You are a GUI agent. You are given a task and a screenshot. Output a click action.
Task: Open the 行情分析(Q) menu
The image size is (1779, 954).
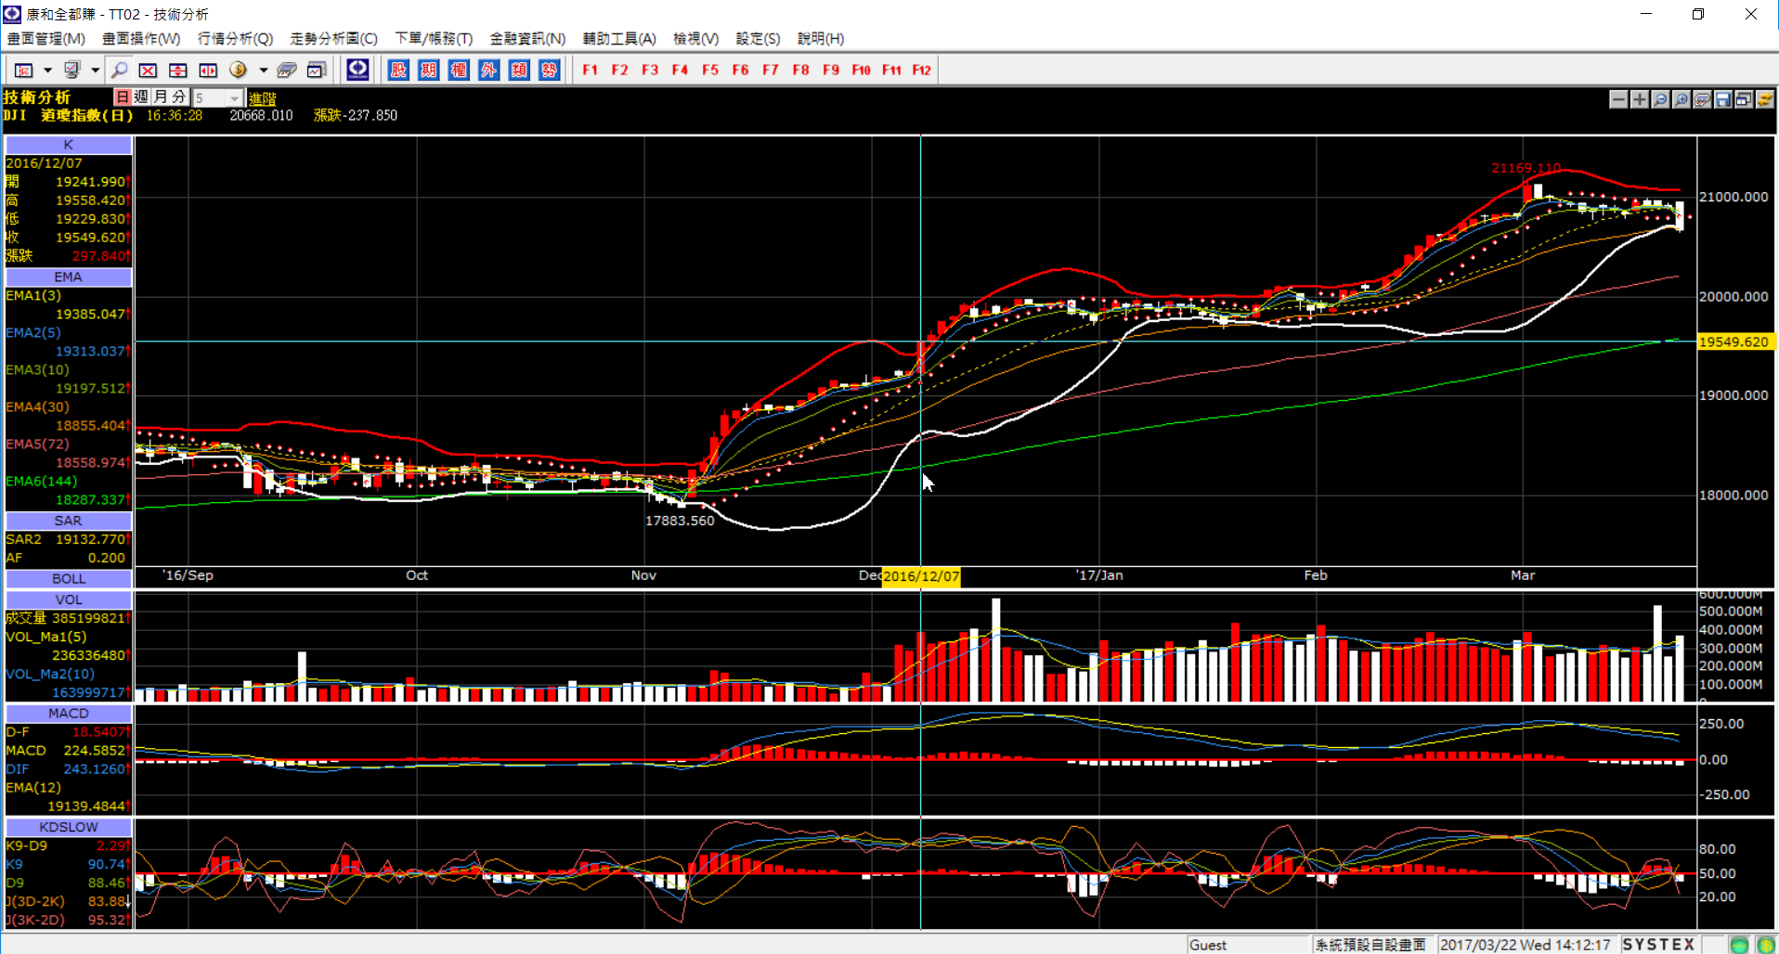[x=235, y=38]
